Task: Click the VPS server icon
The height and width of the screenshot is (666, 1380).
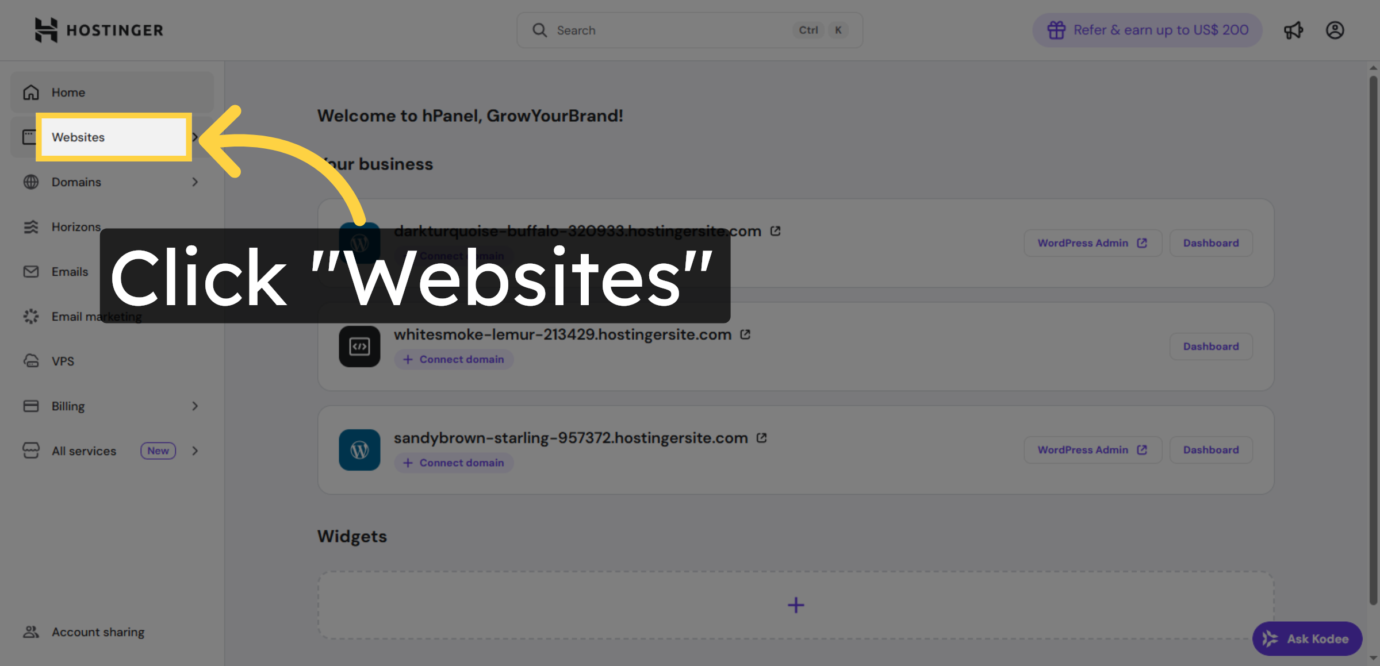Action: click(30, 361)
